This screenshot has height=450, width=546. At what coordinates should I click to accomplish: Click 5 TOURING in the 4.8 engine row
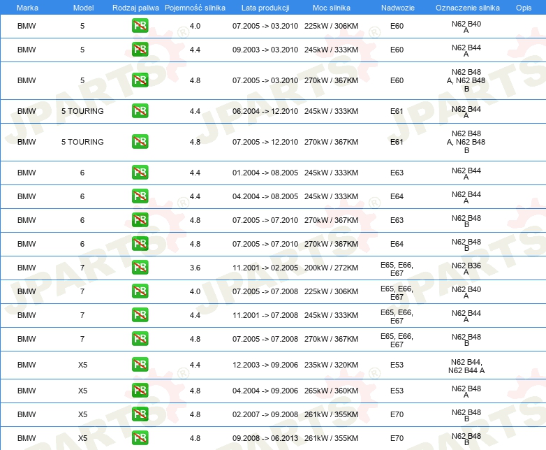[82, 142]
